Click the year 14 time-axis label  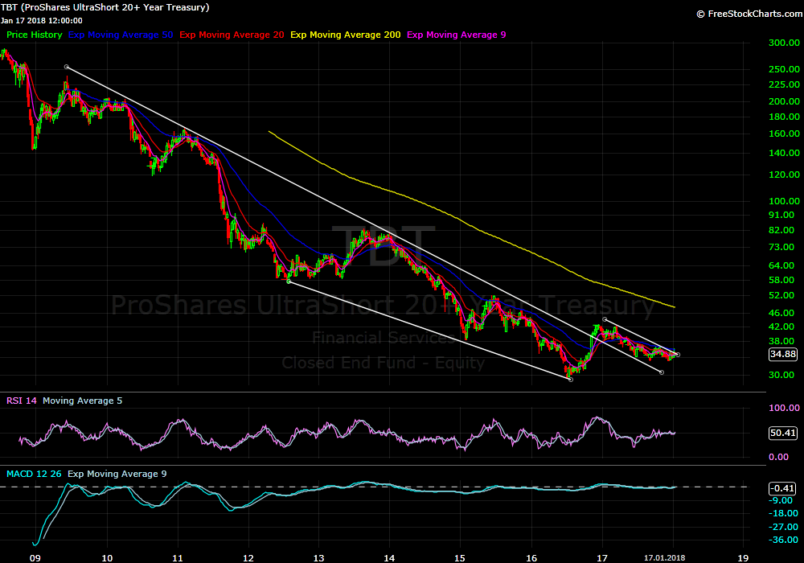(389, 558)
